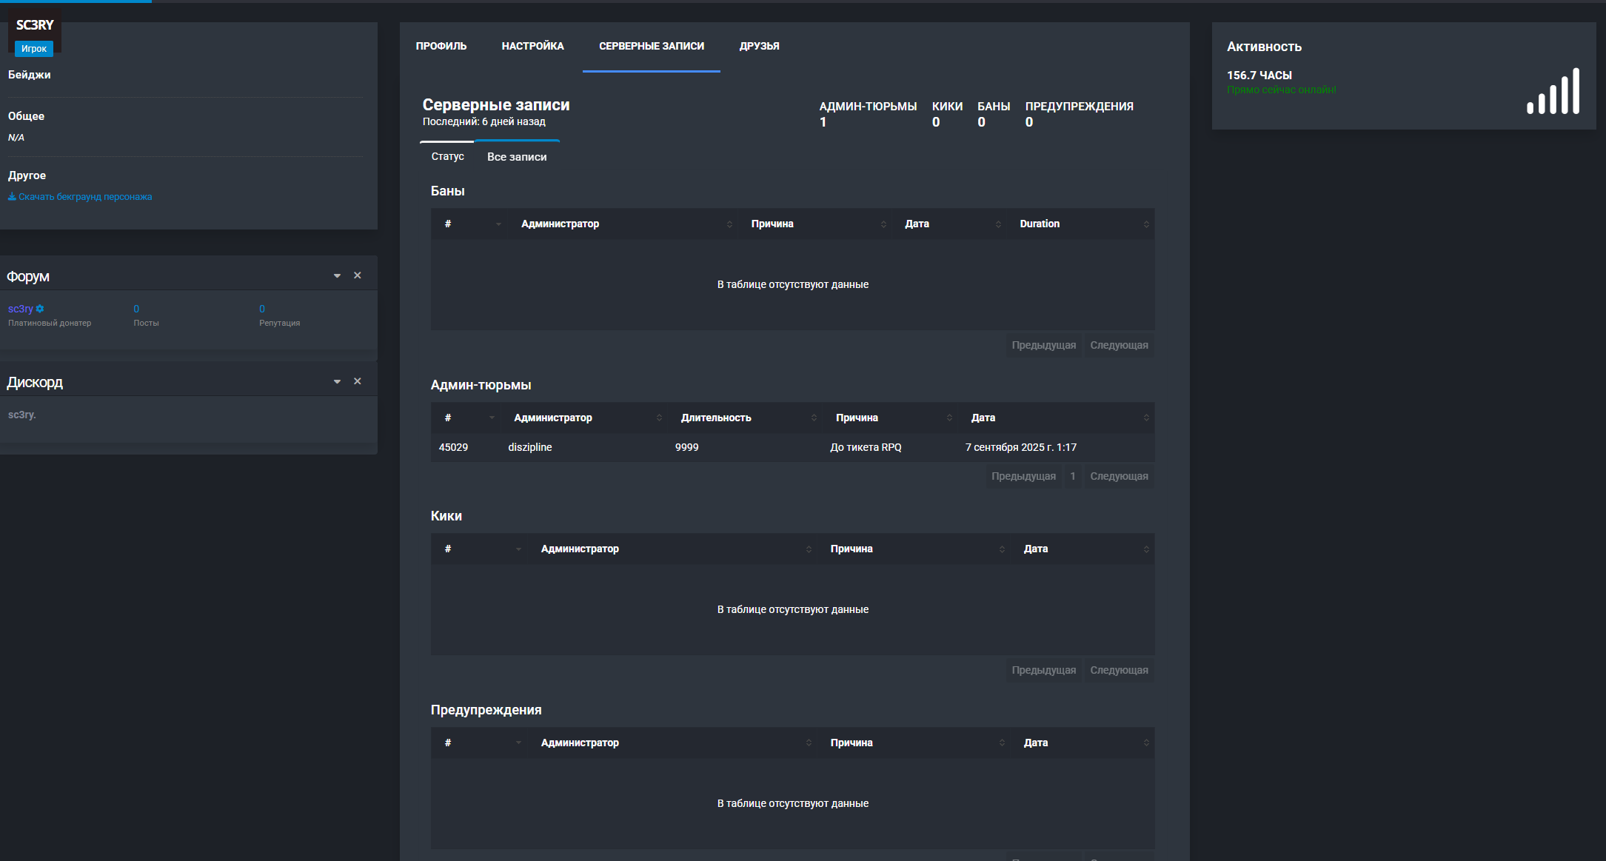Click the 156.7 ЧАСЫ activity value
This screenshot has height=861, width=1606.
point(1259,76)
